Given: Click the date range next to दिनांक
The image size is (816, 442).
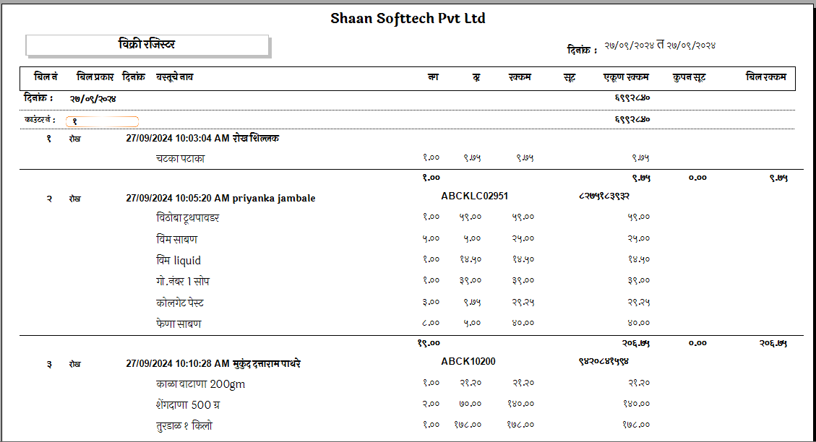Looking at the screenshot, I should tap(660, 45).
